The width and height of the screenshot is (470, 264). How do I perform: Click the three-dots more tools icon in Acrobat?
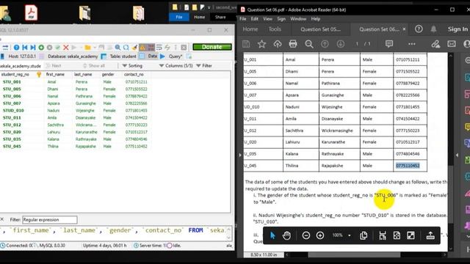pos(412,44)
